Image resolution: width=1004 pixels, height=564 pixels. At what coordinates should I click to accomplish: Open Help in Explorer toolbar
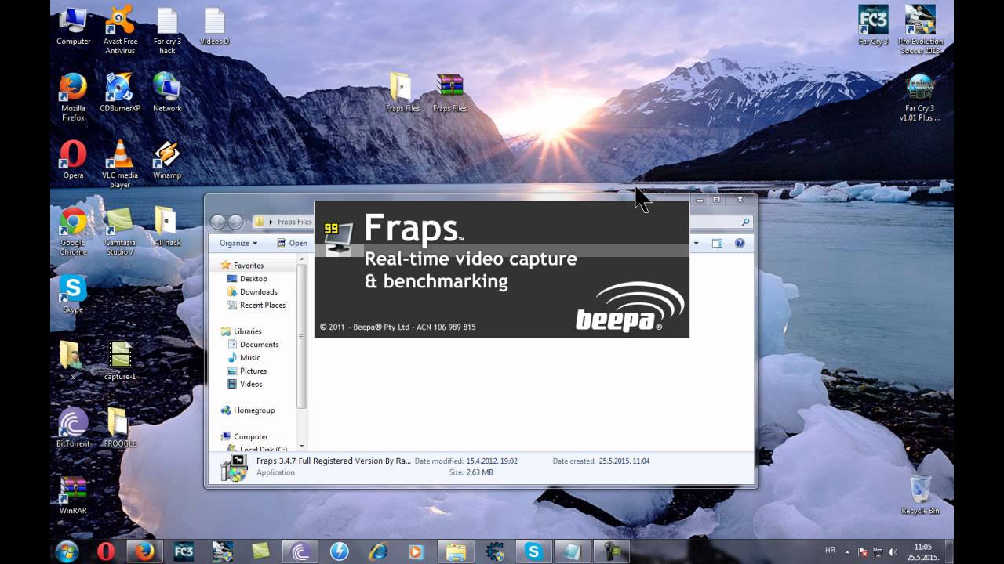click(739, 244)
